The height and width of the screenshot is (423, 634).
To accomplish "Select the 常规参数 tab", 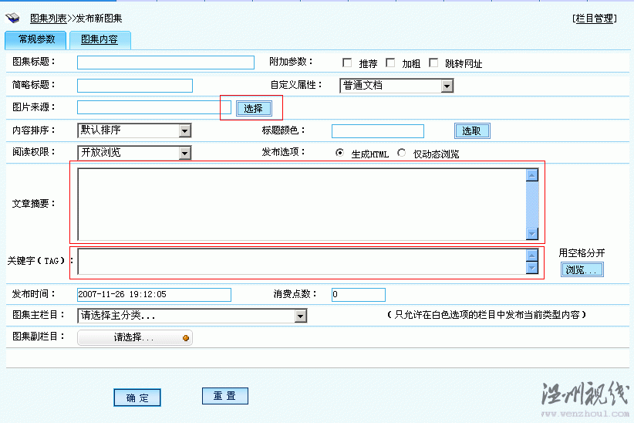I will (36, 39).
